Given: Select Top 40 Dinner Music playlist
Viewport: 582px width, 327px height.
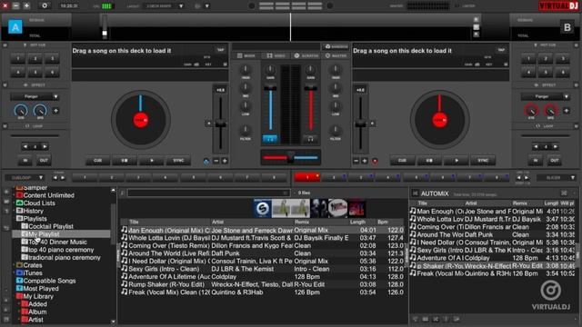Looking at the screenshot, I should point(57,243).
